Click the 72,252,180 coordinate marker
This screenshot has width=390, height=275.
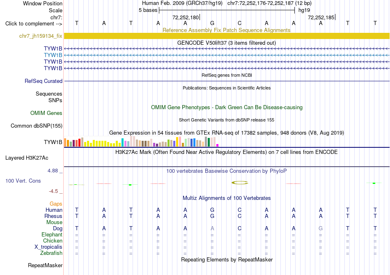(186, 17)
